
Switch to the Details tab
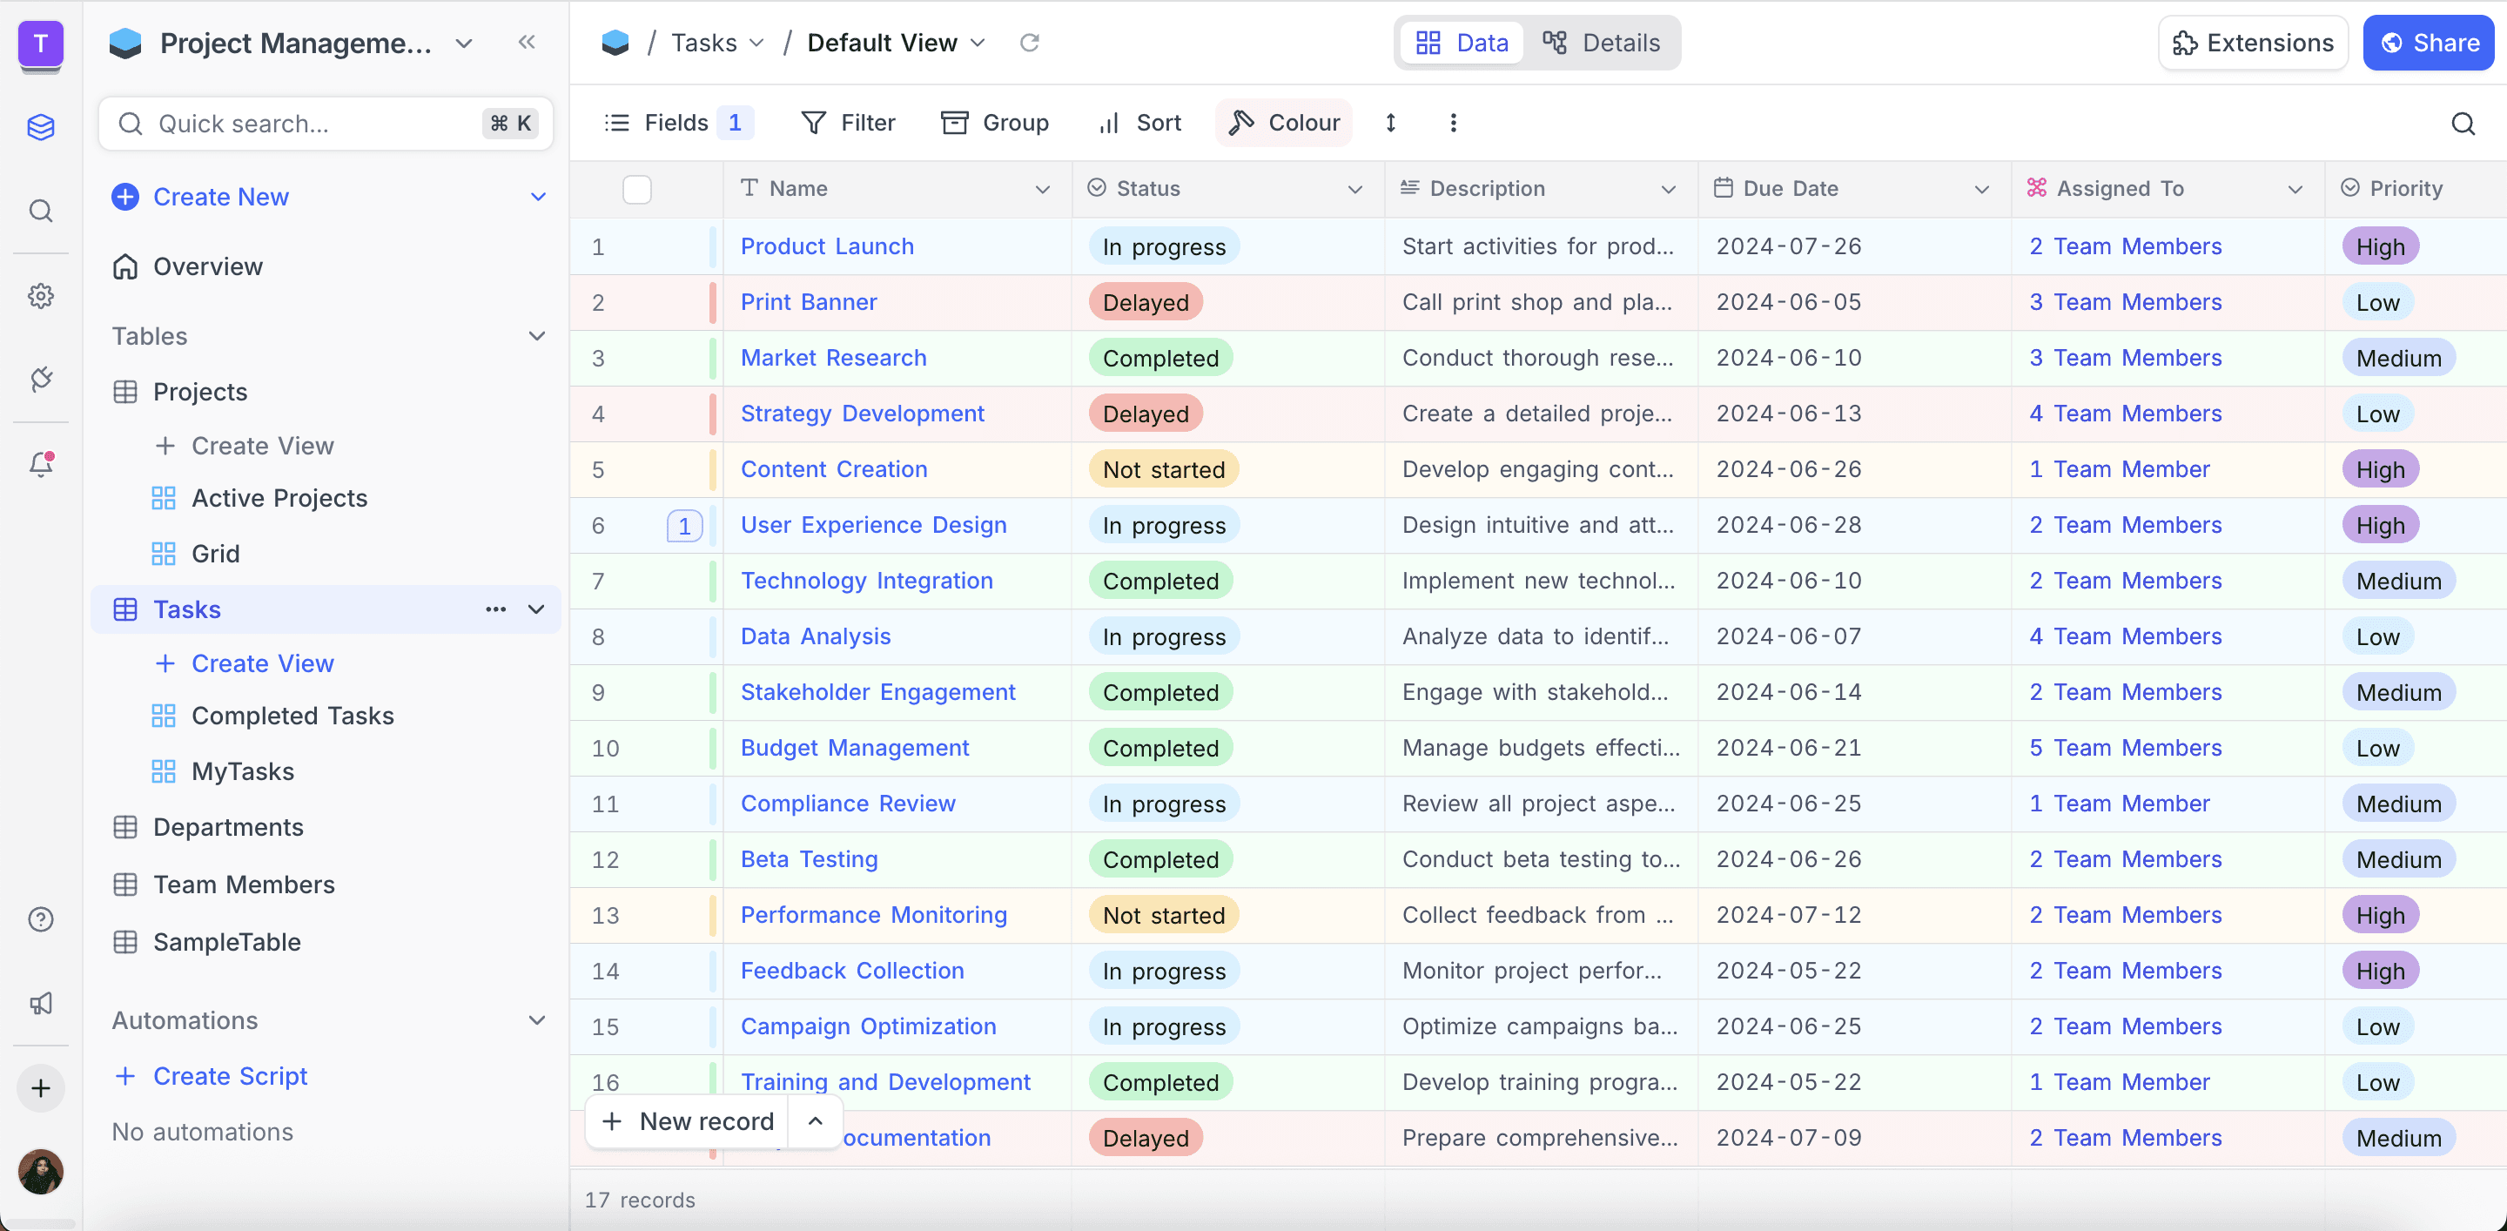tap(1601, 43)
